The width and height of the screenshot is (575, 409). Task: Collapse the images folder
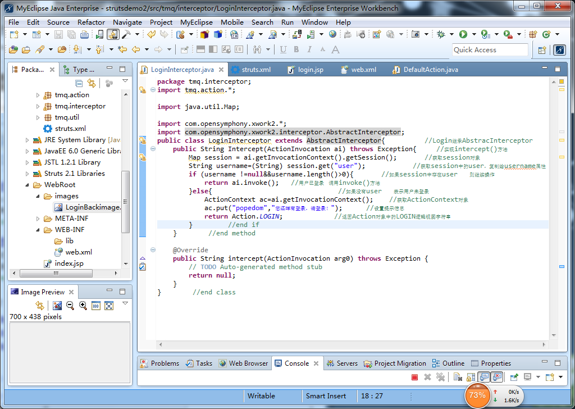tap(38, 196)
